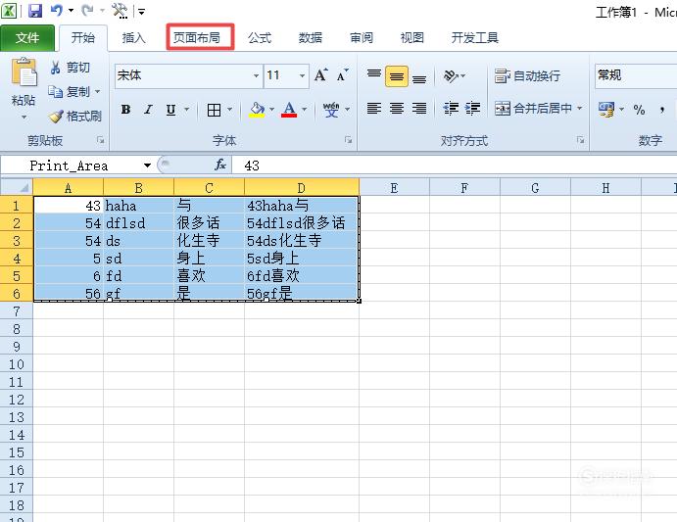677x522 pixels.
Task: Open the 常规 number format dropdown
Action: (635, 75)
